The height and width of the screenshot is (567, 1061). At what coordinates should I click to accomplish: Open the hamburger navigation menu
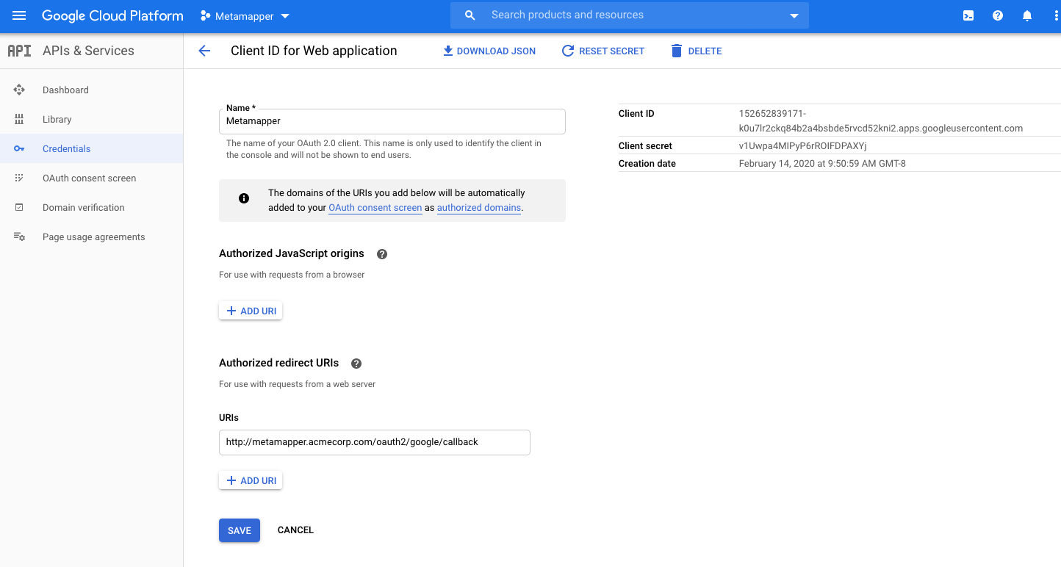point(19,15)
